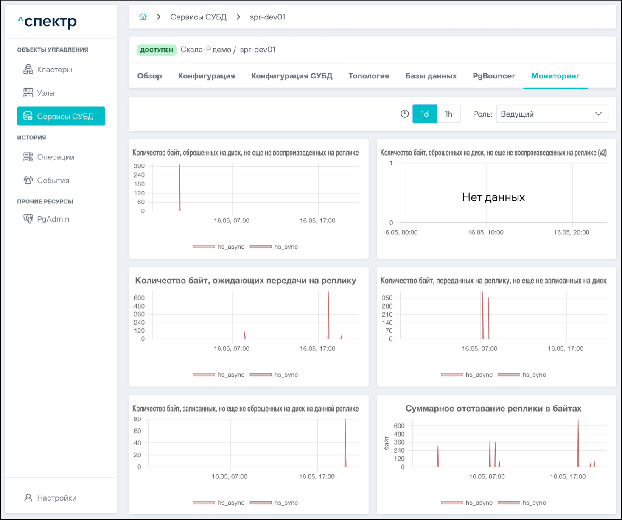Click the События alarm icon
This screenshot has height=520, width=622.
28,181
